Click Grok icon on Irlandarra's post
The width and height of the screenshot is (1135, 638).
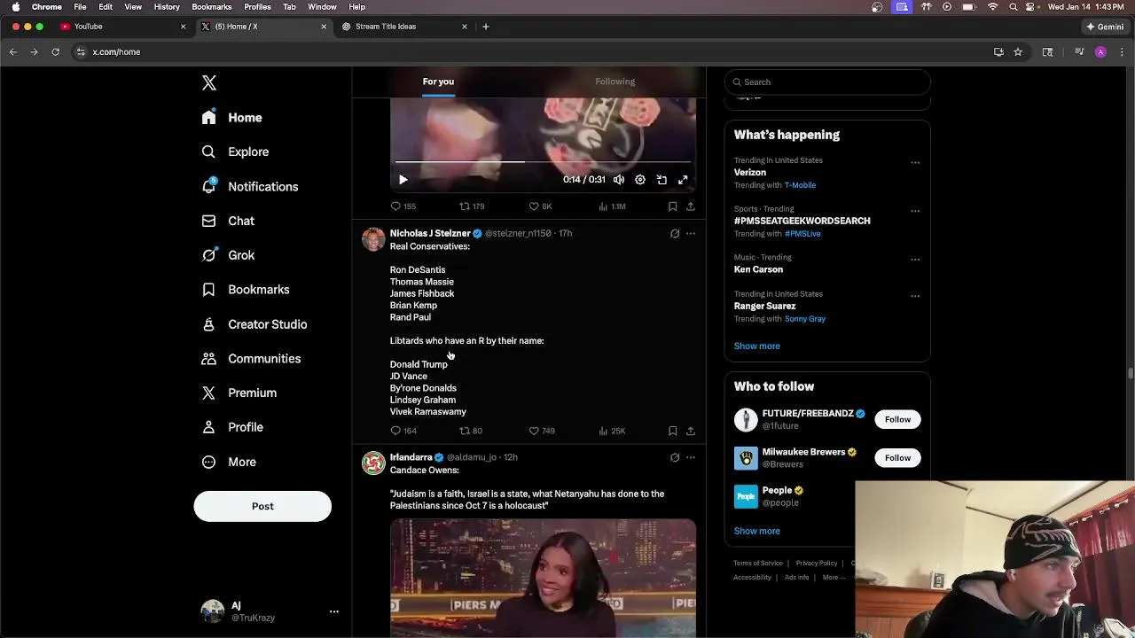point(675,458)
